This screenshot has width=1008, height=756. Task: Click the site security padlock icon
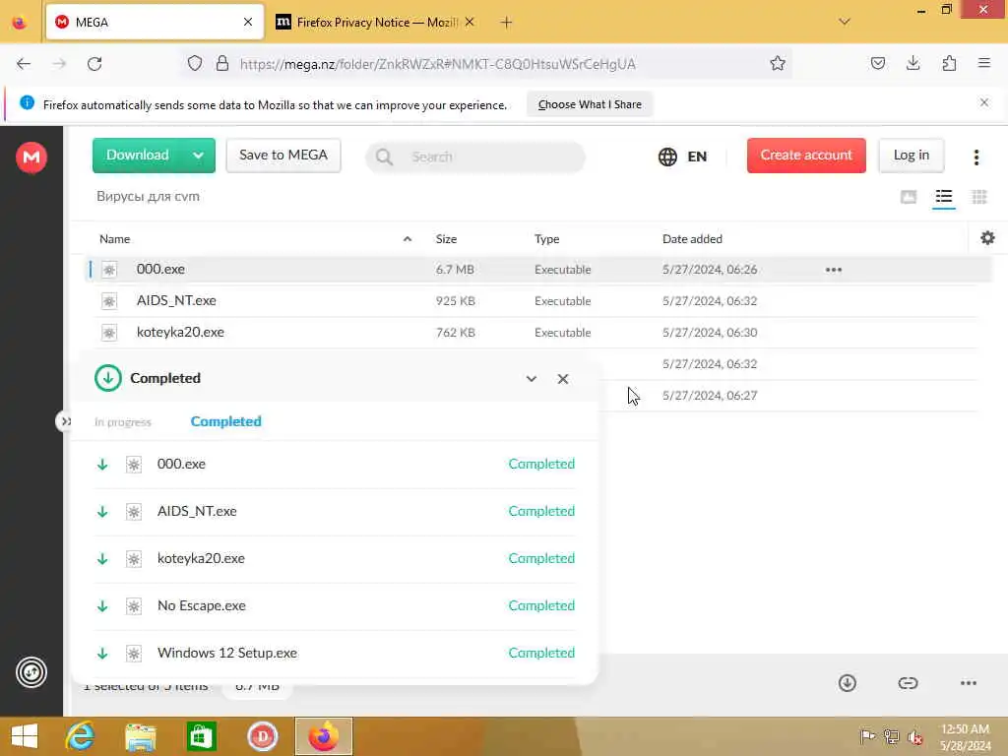pyautogui.click(x=222, y=63)
